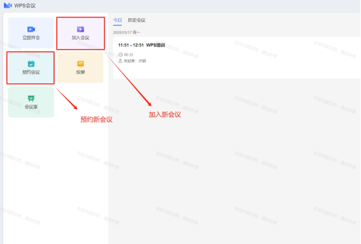Open the 11:51 - 12:51 WPS培训 meeting
Screen dimensions: 361x244
237,58
